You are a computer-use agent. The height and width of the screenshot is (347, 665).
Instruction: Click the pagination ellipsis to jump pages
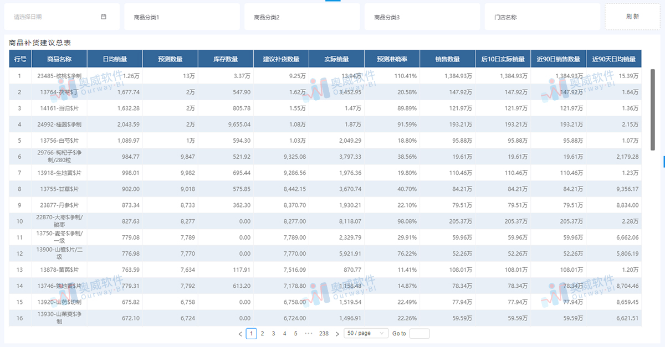click(309, 334)
